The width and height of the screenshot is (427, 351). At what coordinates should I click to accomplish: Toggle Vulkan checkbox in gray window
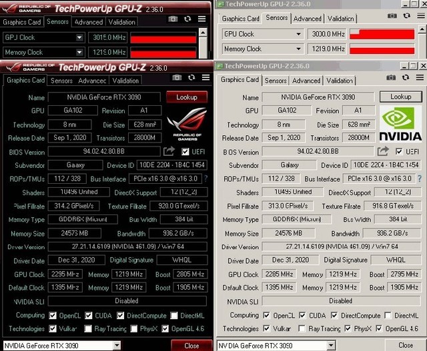pyautogui.click(x=266, y=328)
